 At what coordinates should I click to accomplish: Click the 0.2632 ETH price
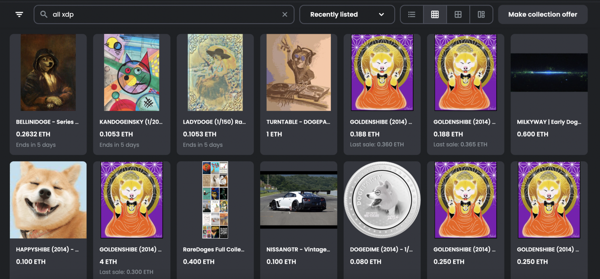[x=33, y=134]
